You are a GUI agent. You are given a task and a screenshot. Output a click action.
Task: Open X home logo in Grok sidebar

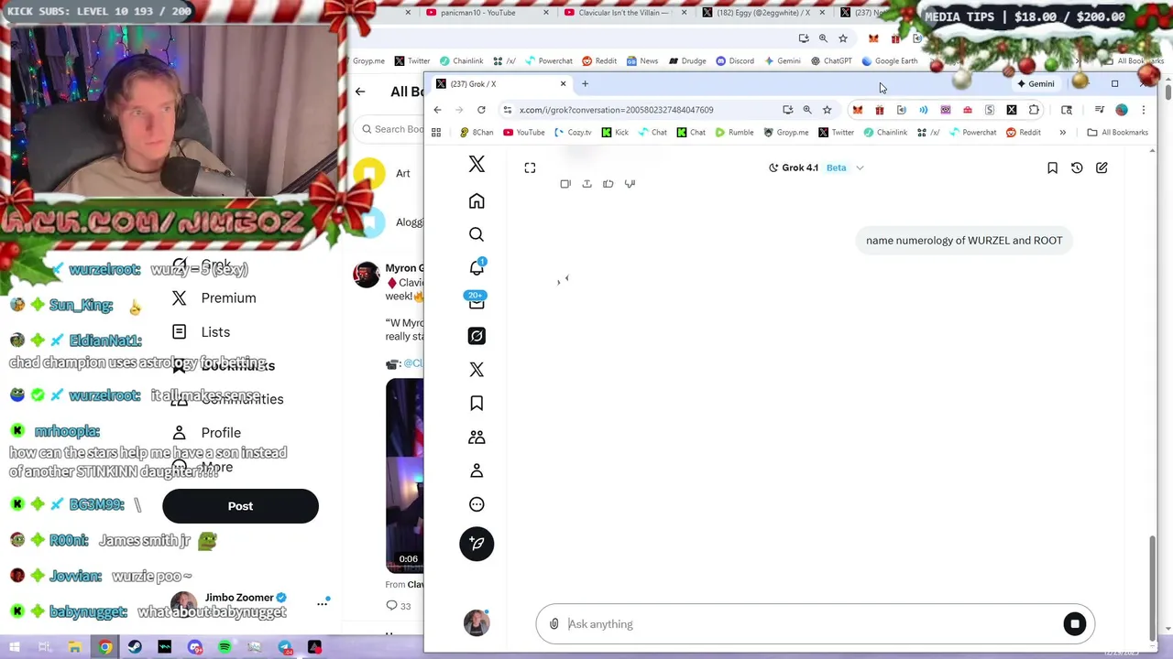(477, 164)
